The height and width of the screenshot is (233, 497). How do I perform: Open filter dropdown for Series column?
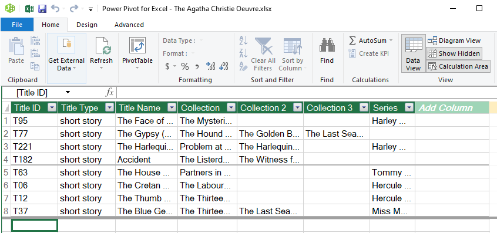409,107
